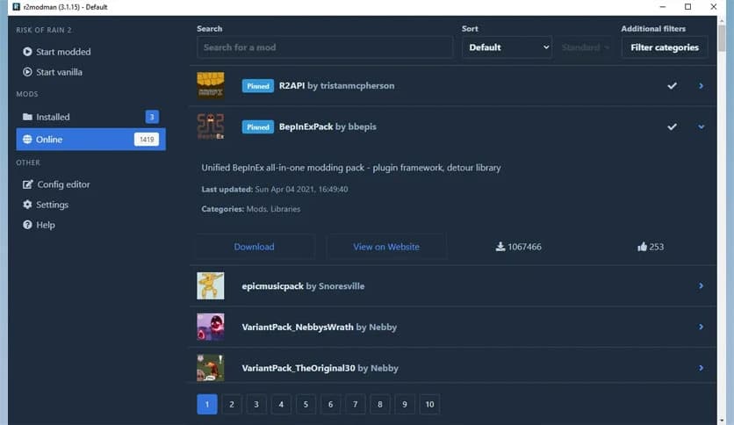The width and height of the screenshot is (734, 425).
Task: Click the r2modman app icon in title bar
Action: click(x=17, y=6)
